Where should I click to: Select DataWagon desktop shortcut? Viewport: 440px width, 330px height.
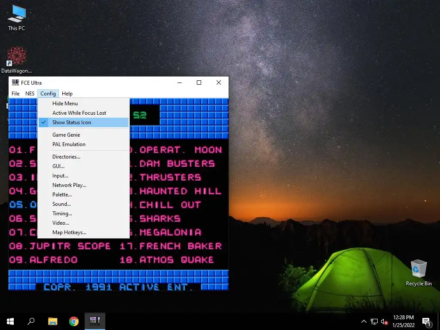17,60
